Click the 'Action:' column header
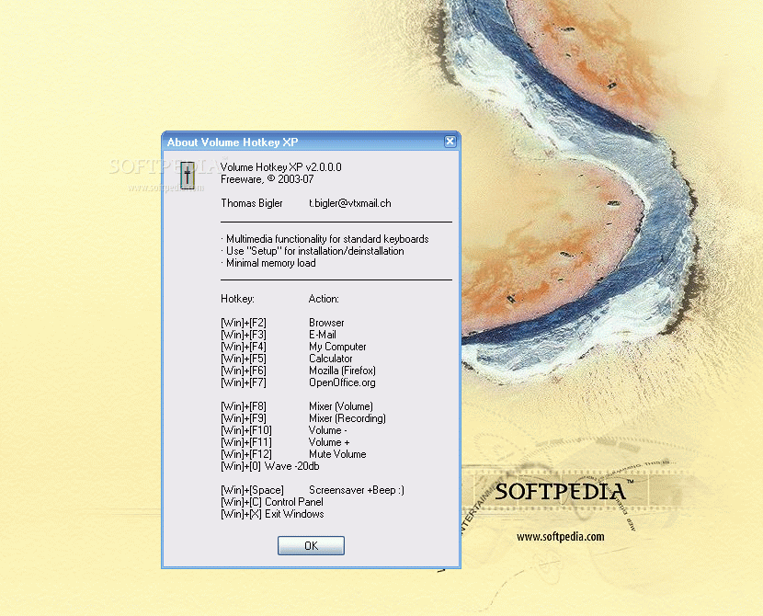 coord(324,299)
